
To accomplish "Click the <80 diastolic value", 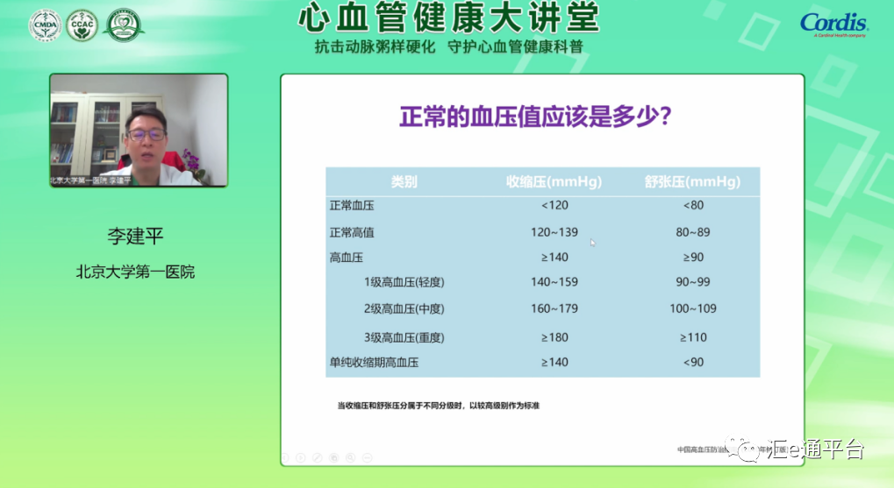I will coord(693,205).
